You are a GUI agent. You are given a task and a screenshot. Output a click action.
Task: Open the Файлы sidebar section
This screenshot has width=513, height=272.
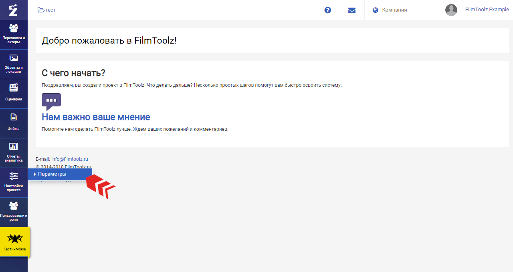coord(14,123)
